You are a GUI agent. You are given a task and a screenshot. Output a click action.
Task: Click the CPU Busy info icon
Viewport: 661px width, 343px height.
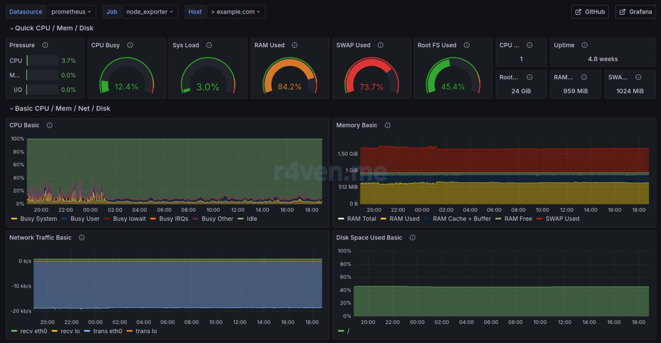tap(130, 45)
